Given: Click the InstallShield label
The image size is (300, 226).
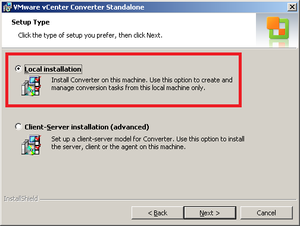Looking at the screenshot, I should tap(21, 199).
